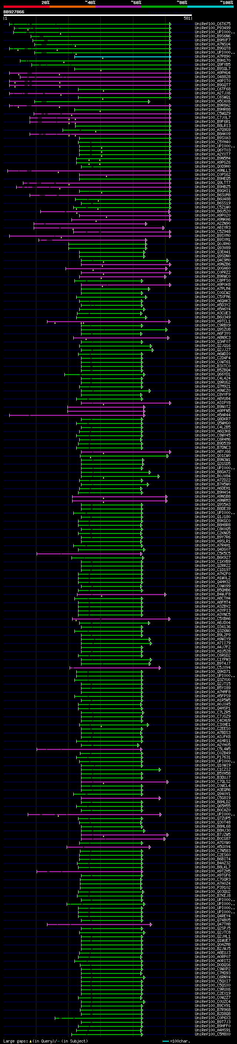This screenshot has width=237, height=1044.
Task: Select the UniRef100_B8AK09 label
Action: pos(213,134)
